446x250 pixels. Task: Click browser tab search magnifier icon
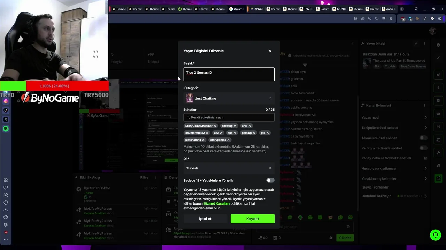pyautogui.click(x=416, y=9)
